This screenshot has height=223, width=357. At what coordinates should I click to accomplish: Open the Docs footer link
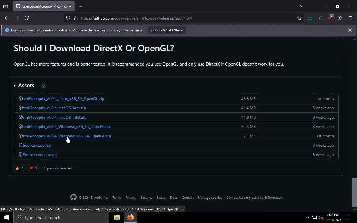(x=174, y=198)
